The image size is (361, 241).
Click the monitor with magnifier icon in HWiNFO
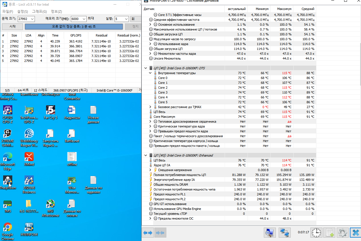tap(270, 233)
